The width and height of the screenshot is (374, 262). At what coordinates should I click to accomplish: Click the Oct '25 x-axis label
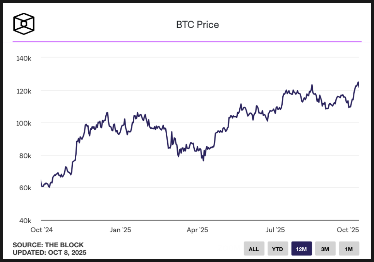pos(348,230)
